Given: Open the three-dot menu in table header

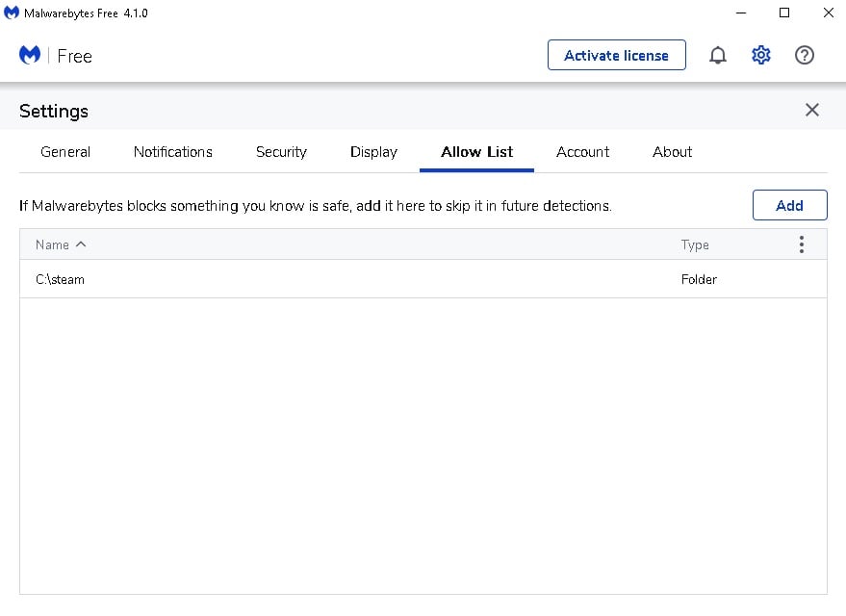Looking at the screenshot, I should click(x=801, y=244).
